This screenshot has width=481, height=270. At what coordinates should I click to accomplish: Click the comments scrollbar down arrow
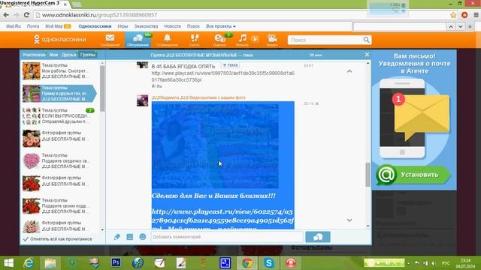(368, 226)
